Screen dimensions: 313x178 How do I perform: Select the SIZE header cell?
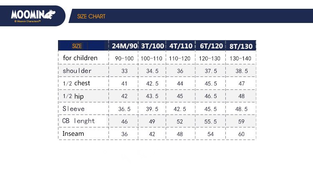click(x=77, y=46)
